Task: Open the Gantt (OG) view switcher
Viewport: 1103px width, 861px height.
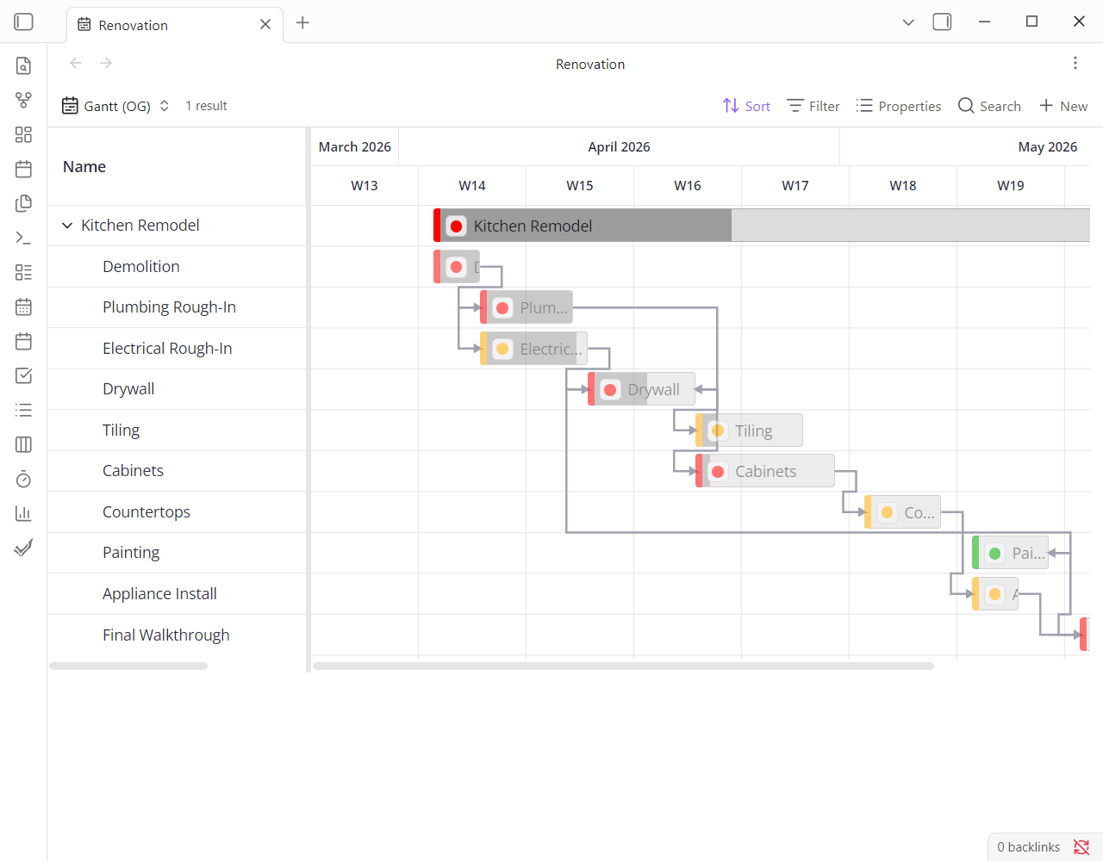Action: click(x=116, y=106)
